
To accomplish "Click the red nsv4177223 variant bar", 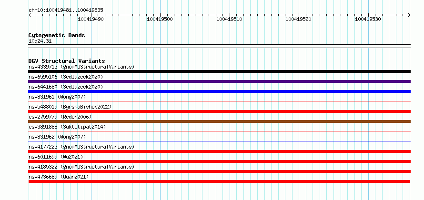I will 219,151.
